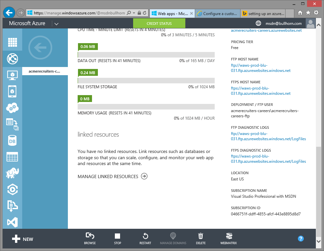Select the acmerecruiters-c... item in the navigation list

[45, 71]
